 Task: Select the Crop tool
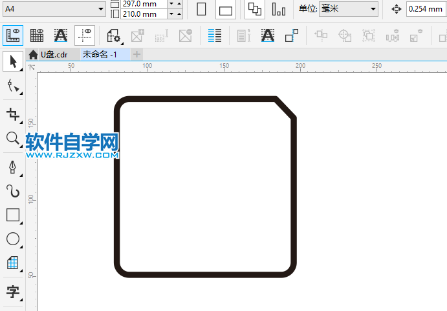(x=13, y=115)
